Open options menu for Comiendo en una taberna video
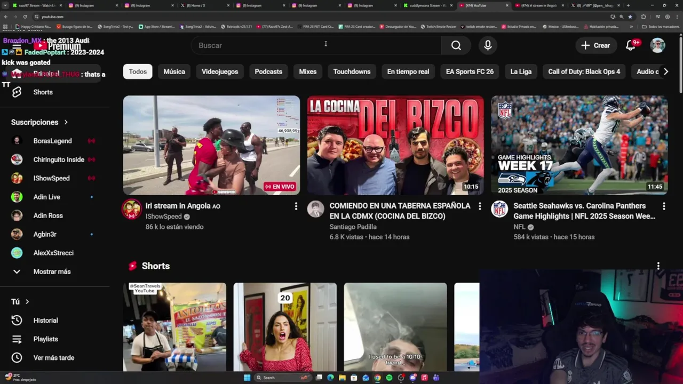Image resolution: width=683 pixels, height=384 pixels. [x=480, y=206]
